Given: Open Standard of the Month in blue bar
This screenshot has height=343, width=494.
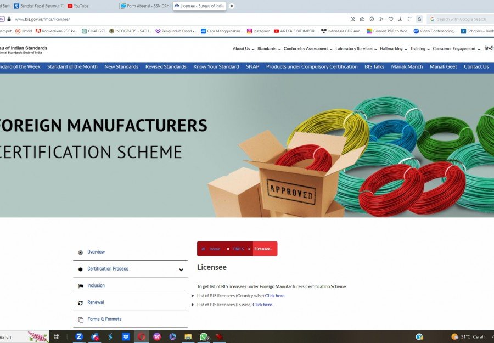Looking at the screenshot, I should [x=72, y=67].
